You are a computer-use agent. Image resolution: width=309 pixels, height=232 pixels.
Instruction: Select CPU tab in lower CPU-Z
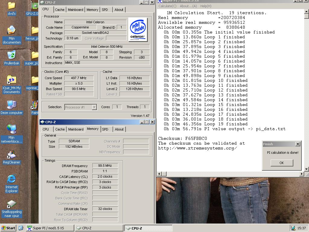(x=46, y=129)
